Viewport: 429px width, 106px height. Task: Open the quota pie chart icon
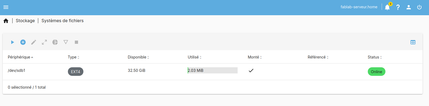[55, 42]
